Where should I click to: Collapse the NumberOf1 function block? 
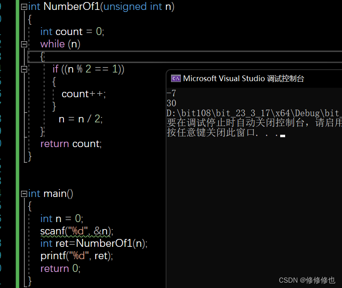click(x=24, y=7)
